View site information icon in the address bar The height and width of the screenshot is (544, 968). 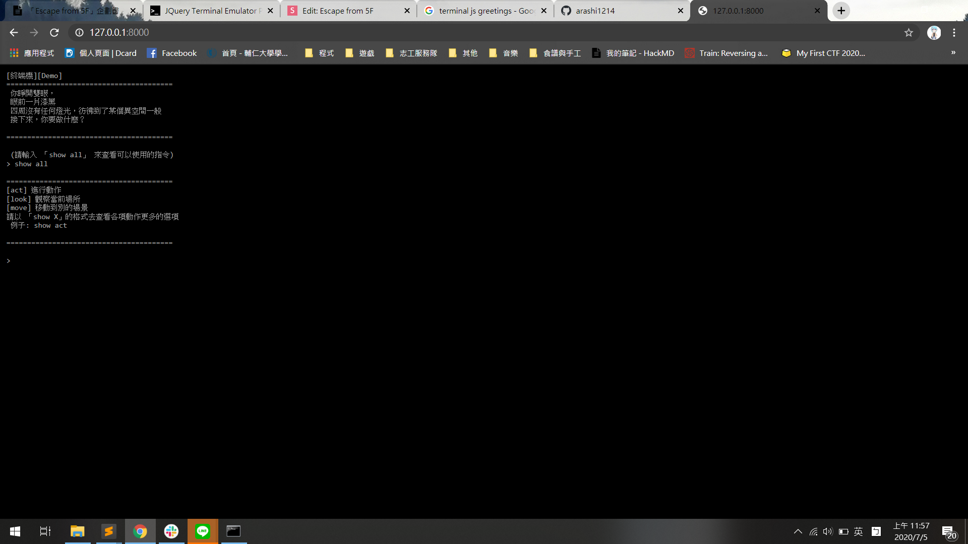pos(79,33)
